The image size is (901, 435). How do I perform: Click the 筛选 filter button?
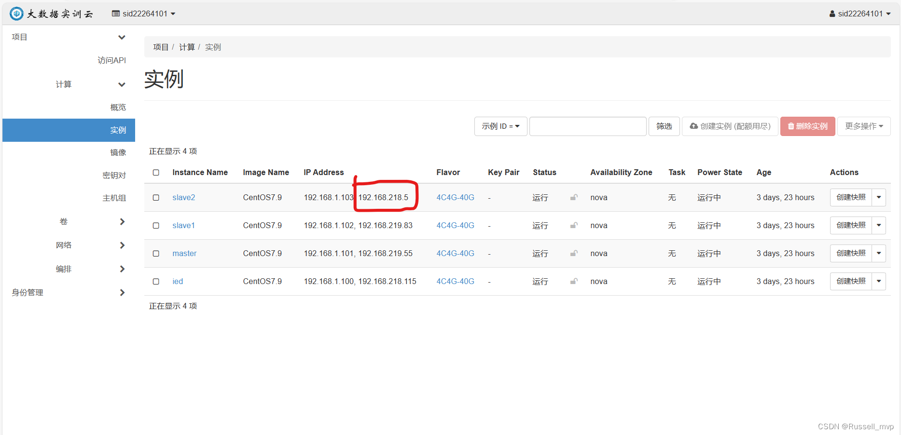coord(664,126)
